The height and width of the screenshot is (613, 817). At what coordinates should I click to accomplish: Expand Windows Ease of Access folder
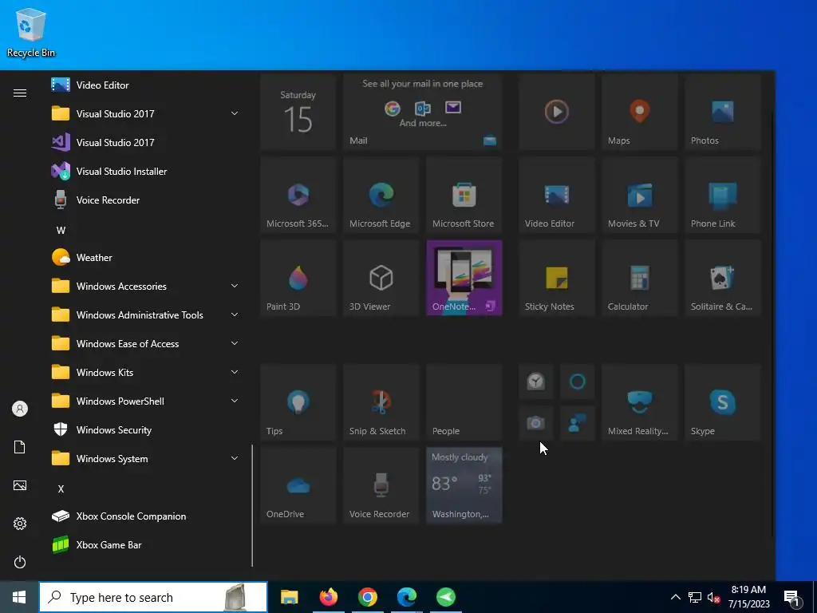(x=145, y=343)
